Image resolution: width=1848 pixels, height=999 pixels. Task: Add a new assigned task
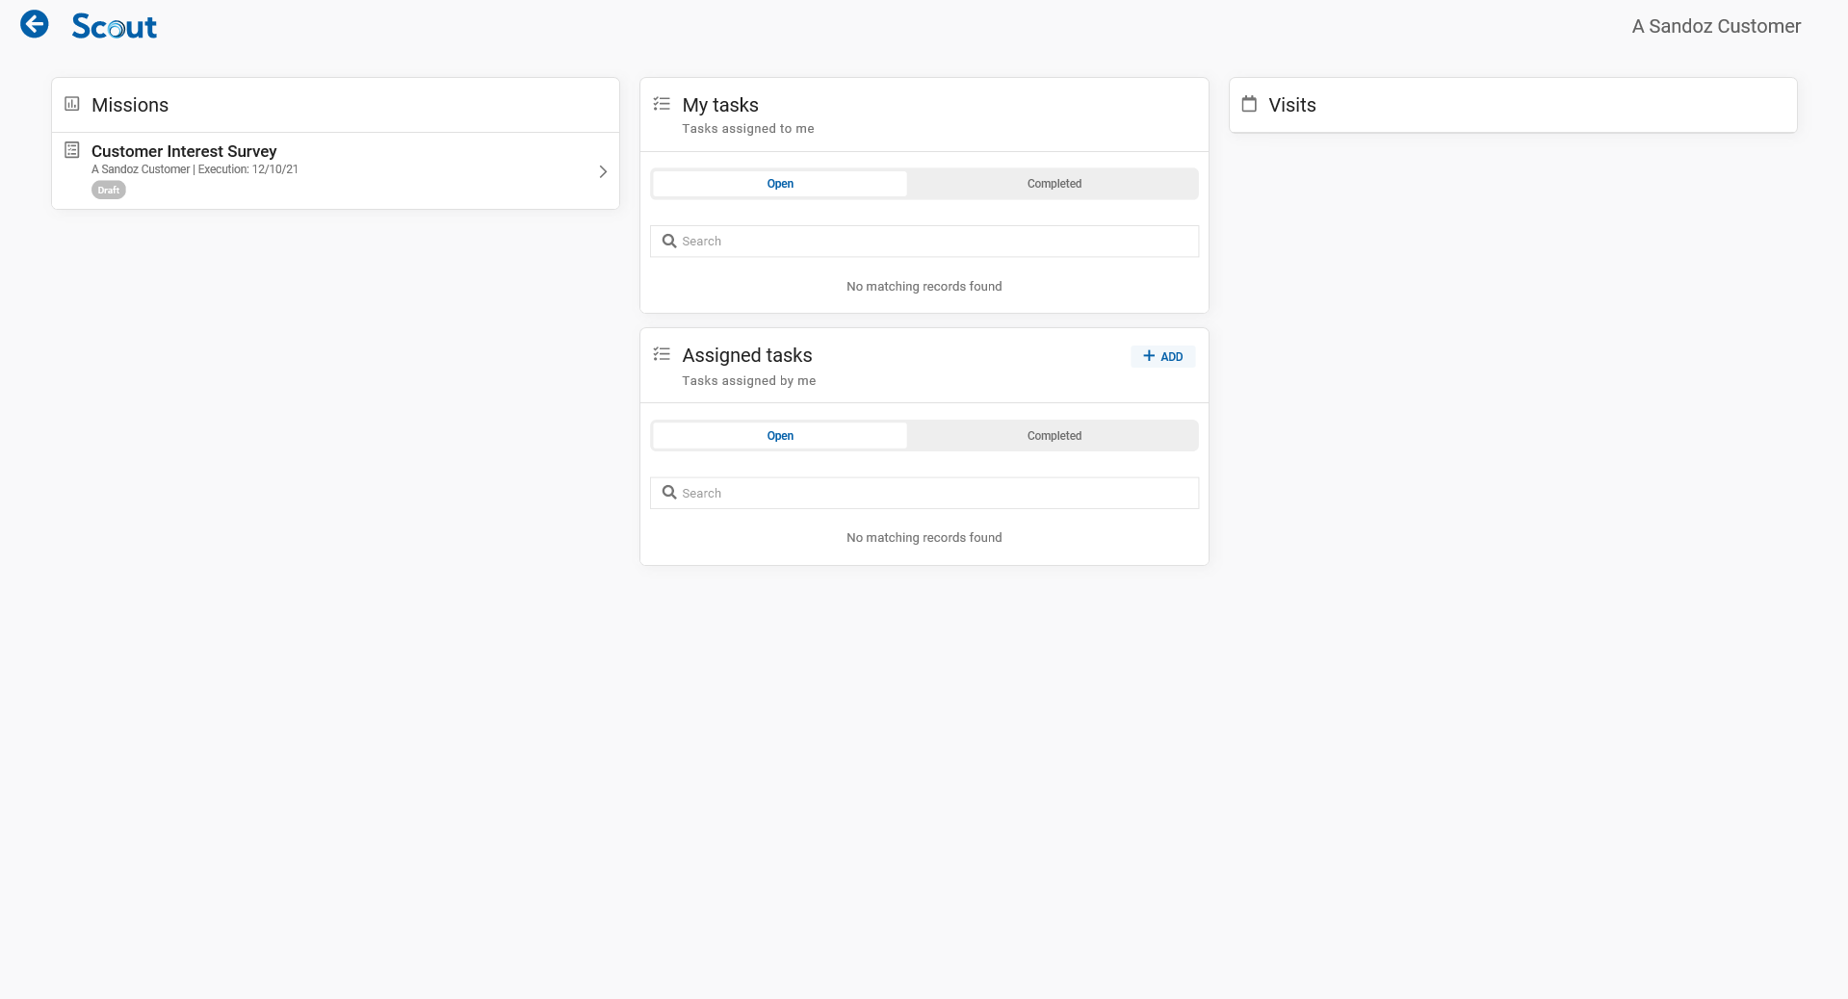click(x=1162, y=356)
